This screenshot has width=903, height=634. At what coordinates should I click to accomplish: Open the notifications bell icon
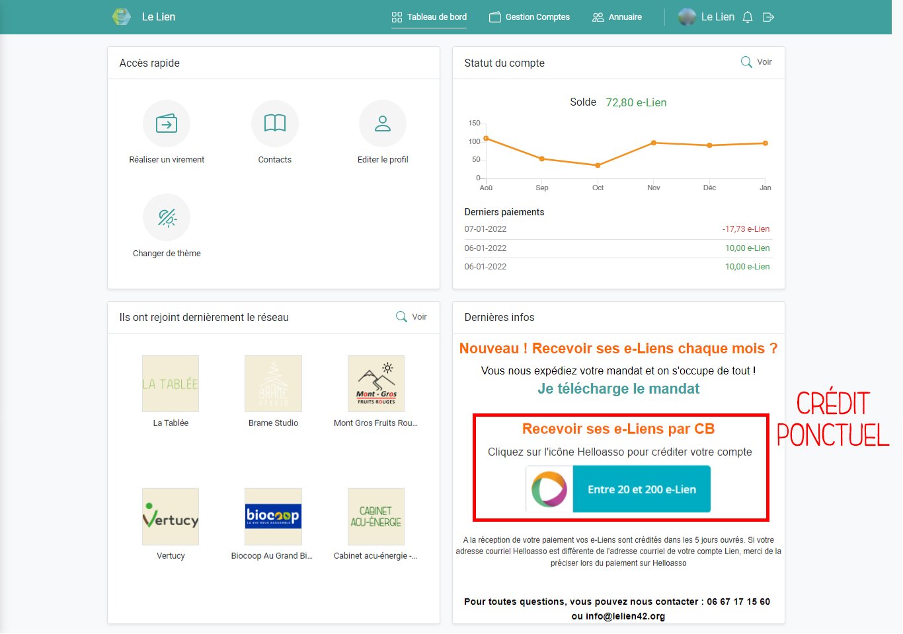pyautogui.click(x=748, y=17)
